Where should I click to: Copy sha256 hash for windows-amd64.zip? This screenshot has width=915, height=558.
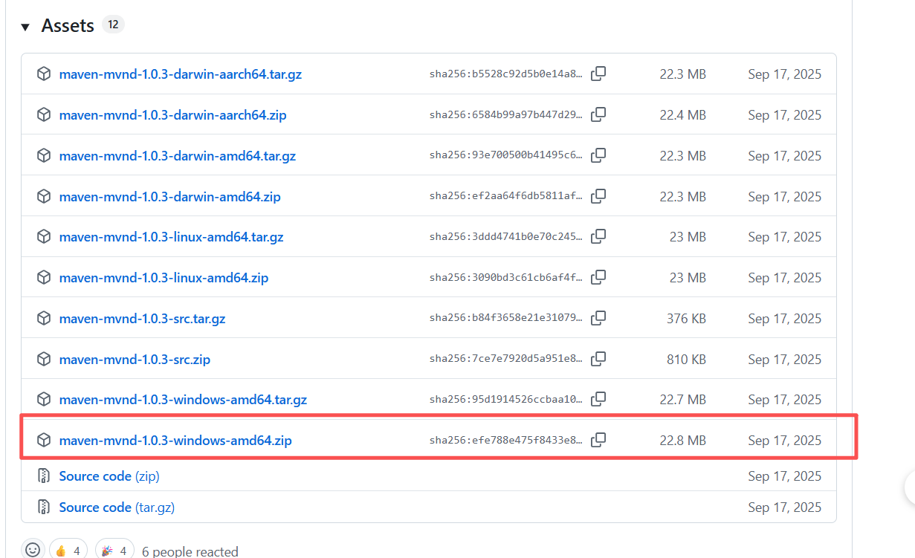(x=598, y=440)
